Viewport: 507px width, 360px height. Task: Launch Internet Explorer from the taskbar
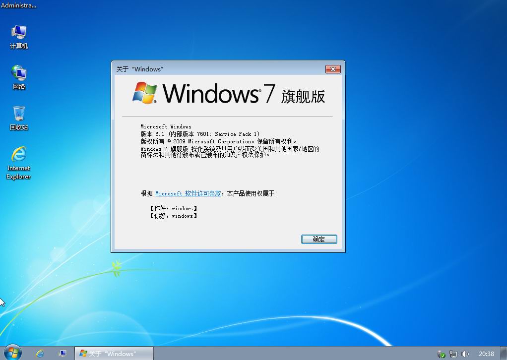[x=40, y=354]
